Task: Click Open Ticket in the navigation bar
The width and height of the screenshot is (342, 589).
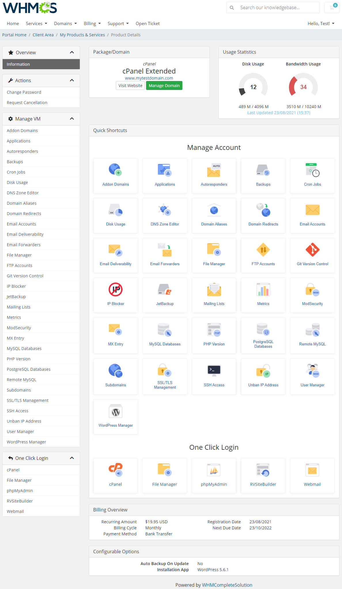Action: click(x=148, y=24)
